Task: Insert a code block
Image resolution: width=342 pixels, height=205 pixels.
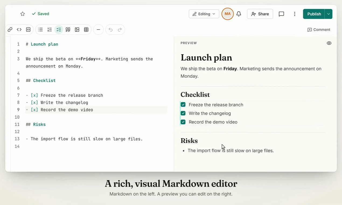Action: [x=28, y=30]
